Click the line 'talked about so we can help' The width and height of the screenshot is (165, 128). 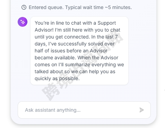(x=75, y=71)
